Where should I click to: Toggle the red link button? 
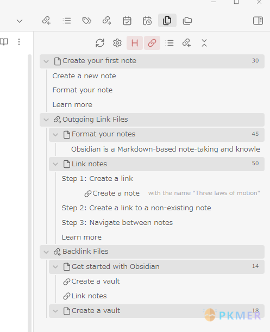point(152,43)
